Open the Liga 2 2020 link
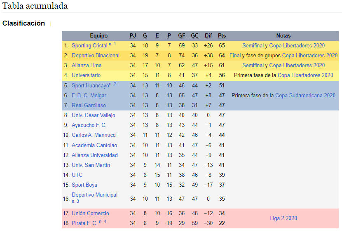The image size is (342, 237). 283,218
